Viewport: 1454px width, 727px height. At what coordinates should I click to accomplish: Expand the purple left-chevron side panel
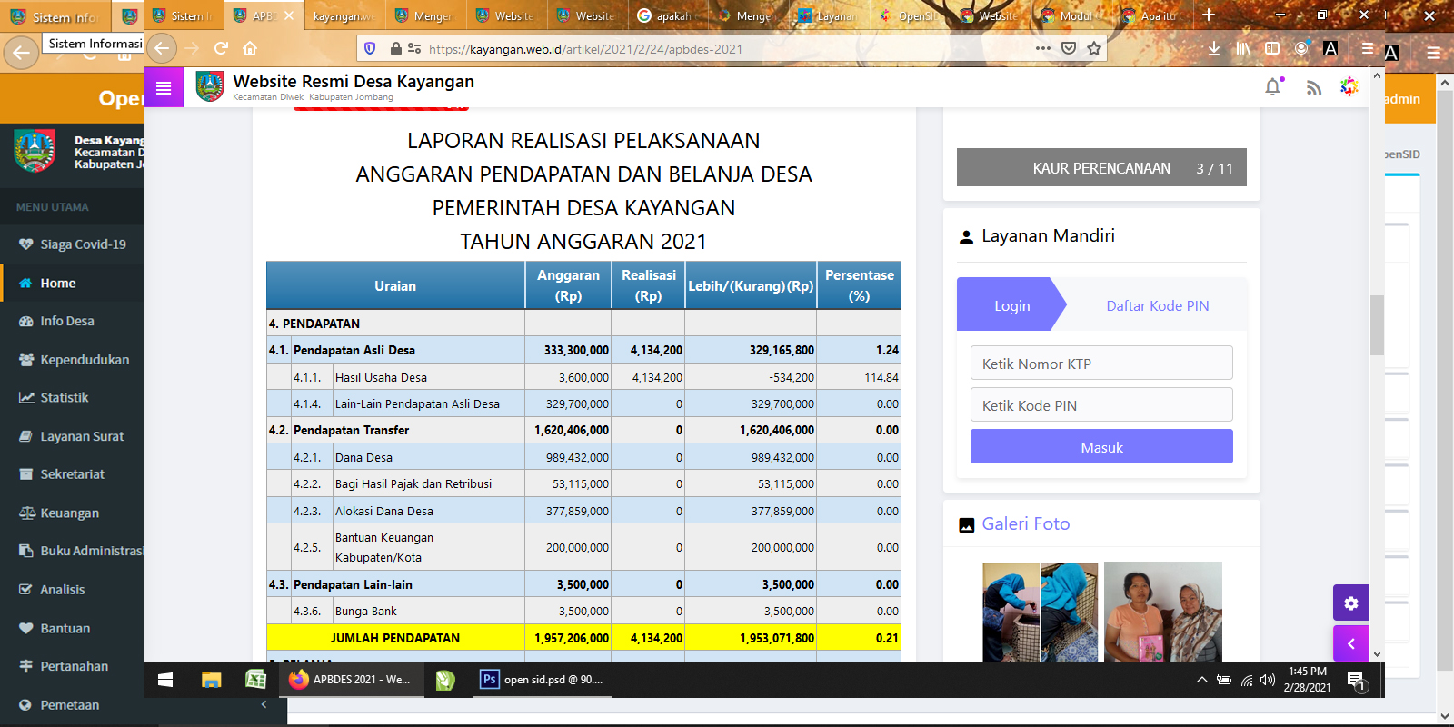[x=1350, y=643]
